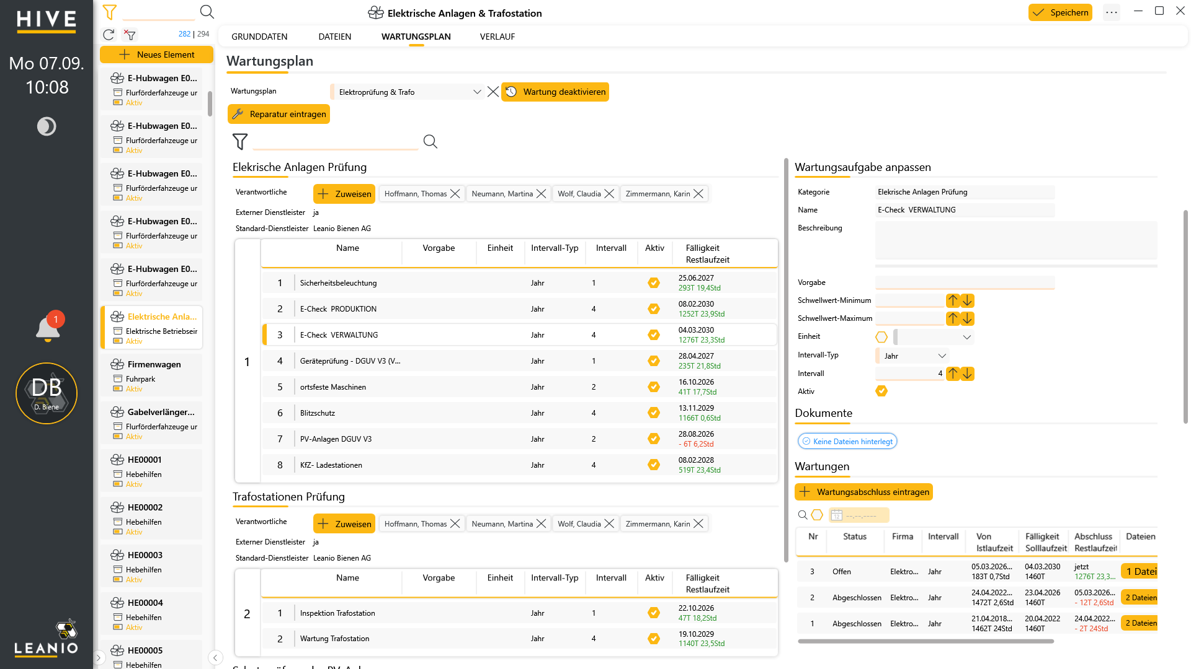Toggle Aktiv for Blitzschutz
1191x669 pixels.
coord(654,413)
